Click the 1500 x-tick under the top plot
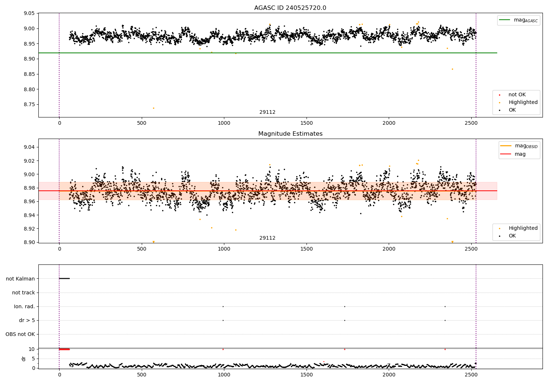This screenshot has height=383, width=548. coord(306,123)
